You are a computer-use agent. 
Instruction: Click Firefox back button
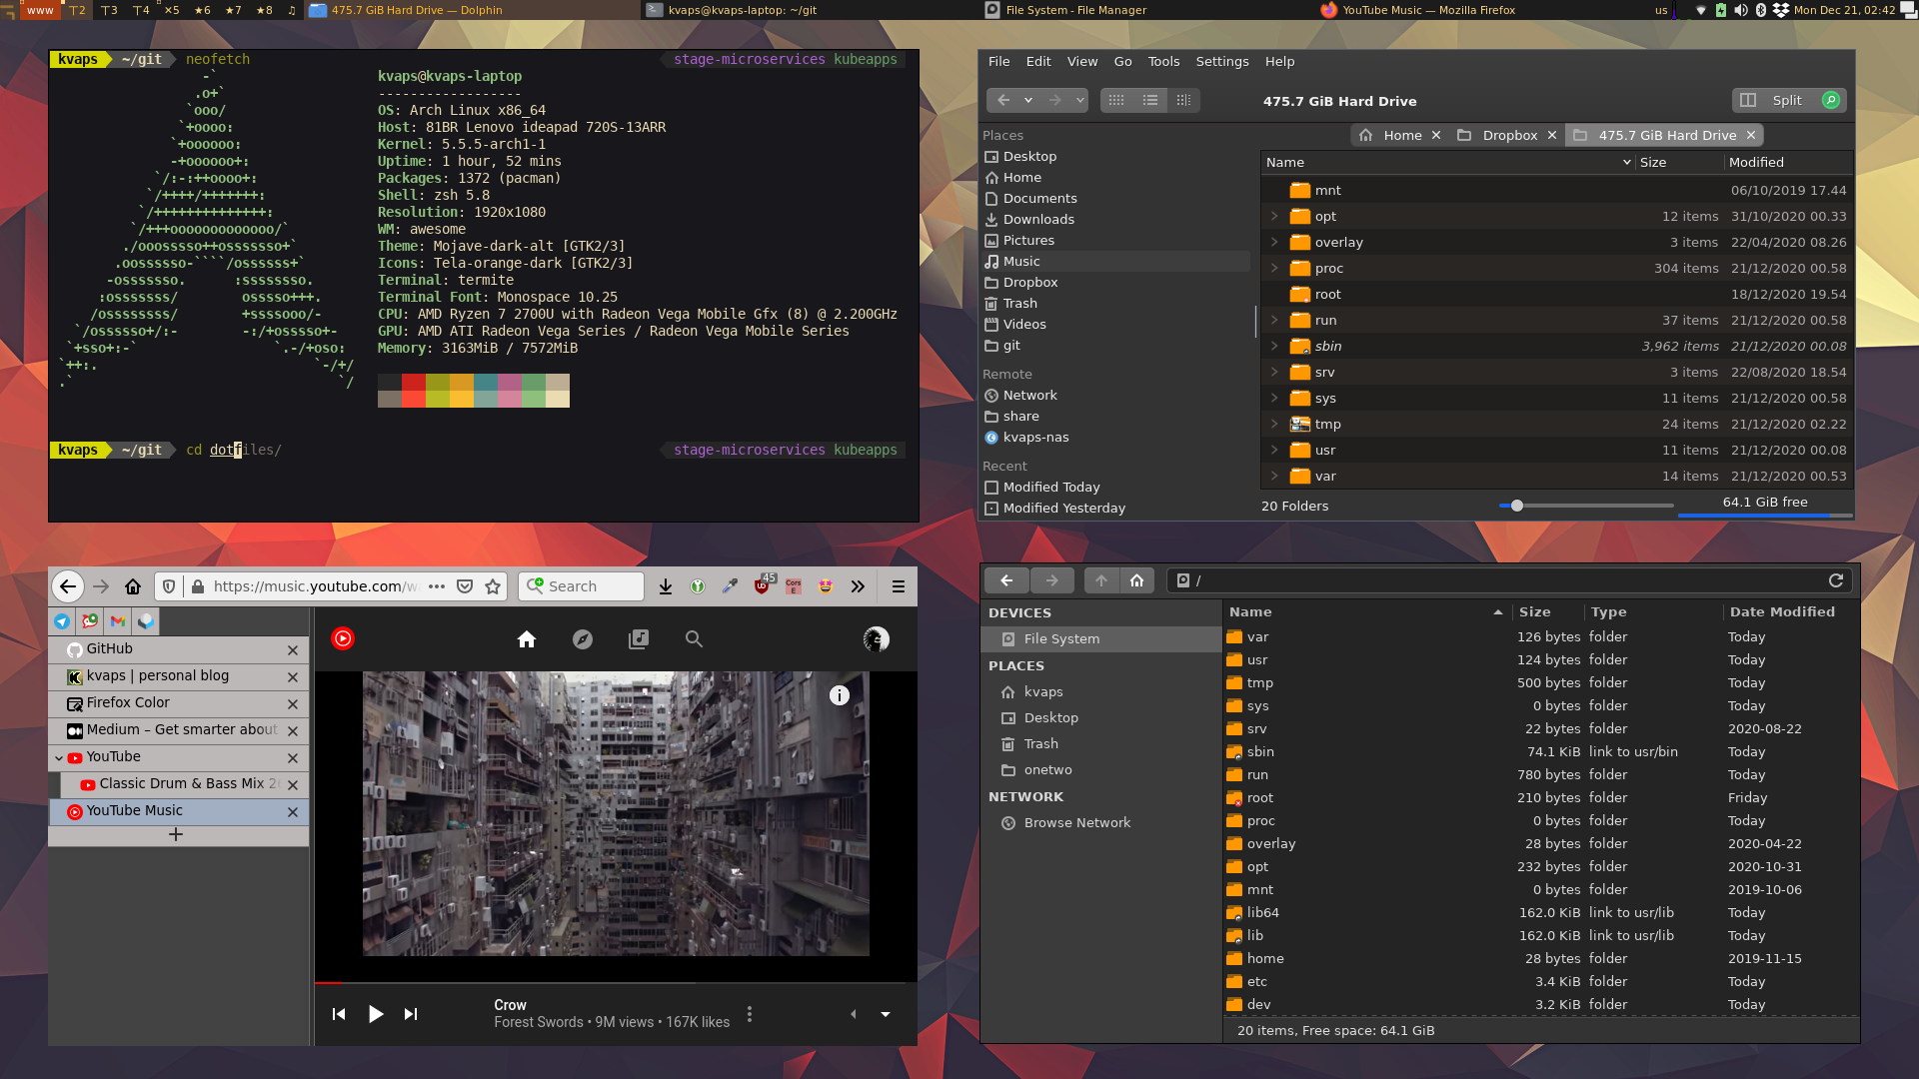(x=67, y=586)
